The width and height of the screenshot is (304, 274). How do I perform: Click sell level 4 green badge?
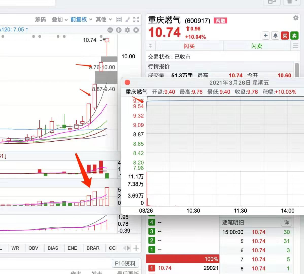tap(151, 222)
